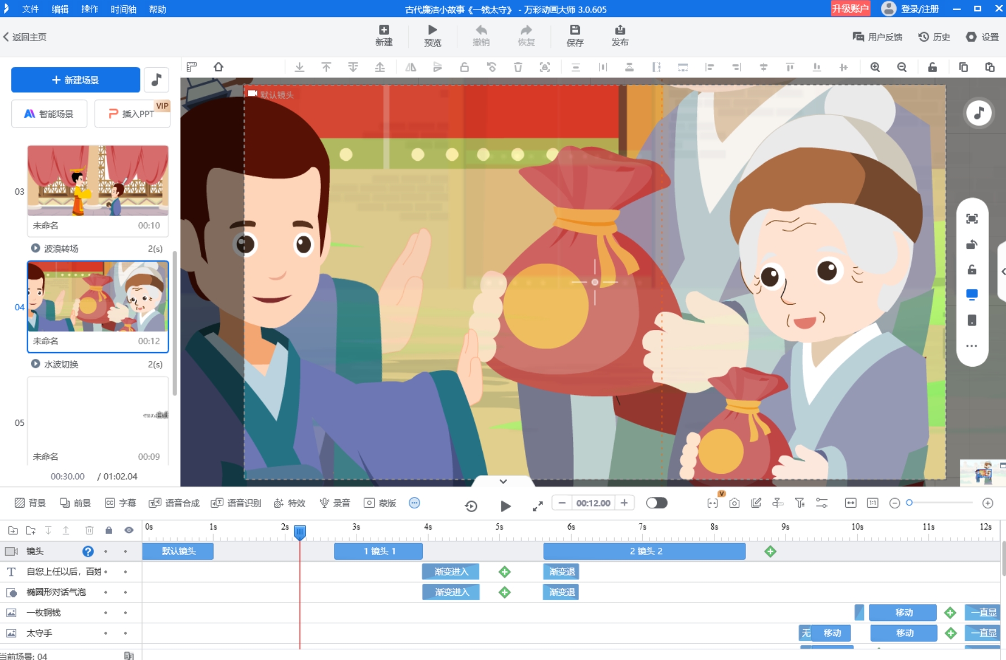The width and height of the screenshot is (1006, 660).
Task: Click the blue help icon on 镜头 row
Action: pyautogui.click(x=88, y=551)
